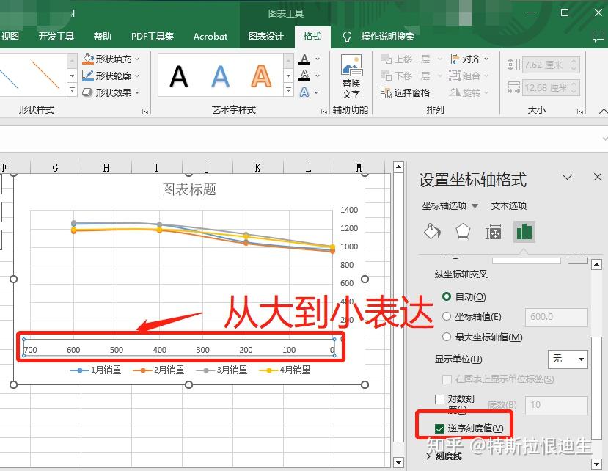Open Axis Options bar chart tab
This screenshot has width=608, height=471.
coord(524,232)
